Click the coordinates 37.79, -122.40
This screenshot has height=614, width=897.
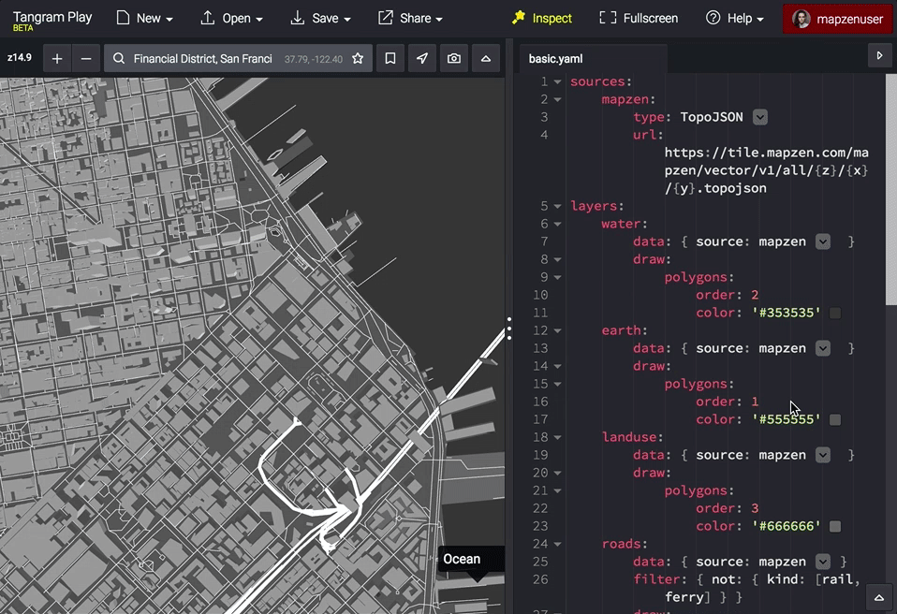tap(314, 59)
